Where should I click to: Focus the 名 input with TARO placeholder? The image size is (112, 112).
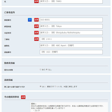click(x=71, y=1)
